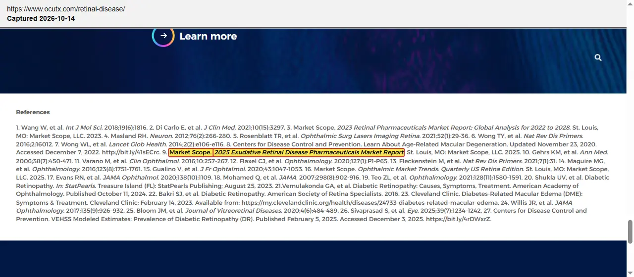Viewport: 634px width, 277px height.
Task: Click the Ophthalmic Surg Lasers Imaging Retina text
Action: click(x=361, y=136)
